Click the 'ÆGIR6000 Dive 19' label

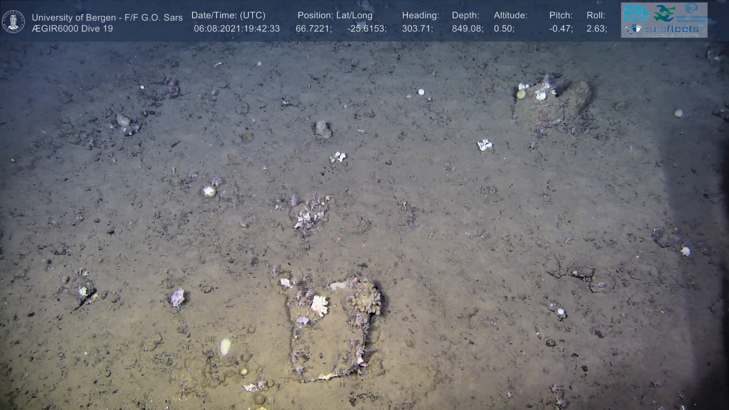click(72, 29)
